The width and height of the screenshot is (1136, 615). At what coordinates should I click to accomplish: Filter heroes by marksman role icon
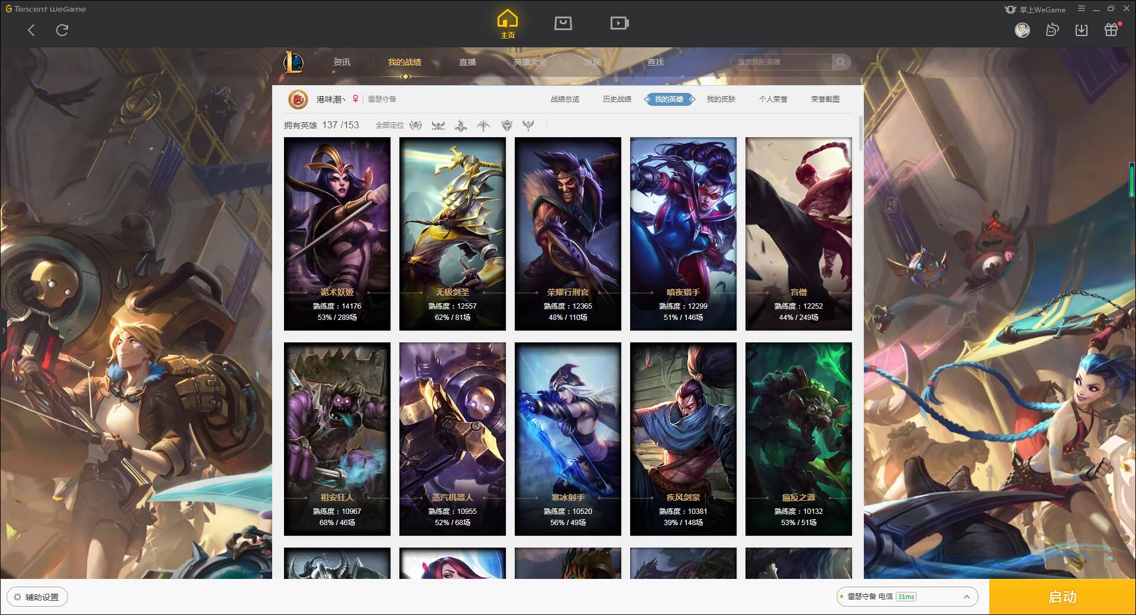[x=483, y=125]
